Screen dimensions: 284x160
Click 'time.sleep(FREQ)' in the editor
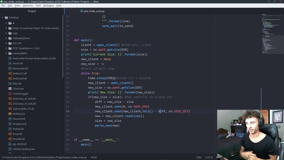point(102,78)
